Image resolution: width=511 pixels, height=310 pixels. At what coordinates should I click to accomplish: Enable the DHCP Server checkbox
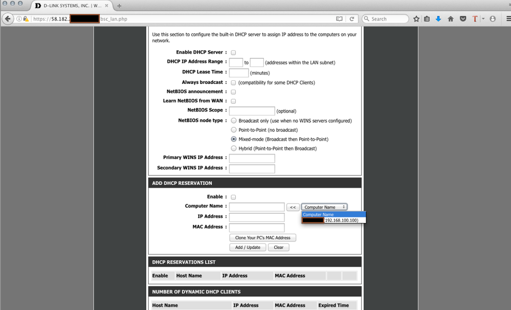pyautogui.click(x=233, y=53)
